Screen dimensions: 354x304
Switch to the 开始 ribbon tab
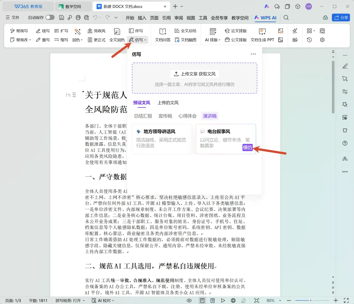[x=130, y=18]
